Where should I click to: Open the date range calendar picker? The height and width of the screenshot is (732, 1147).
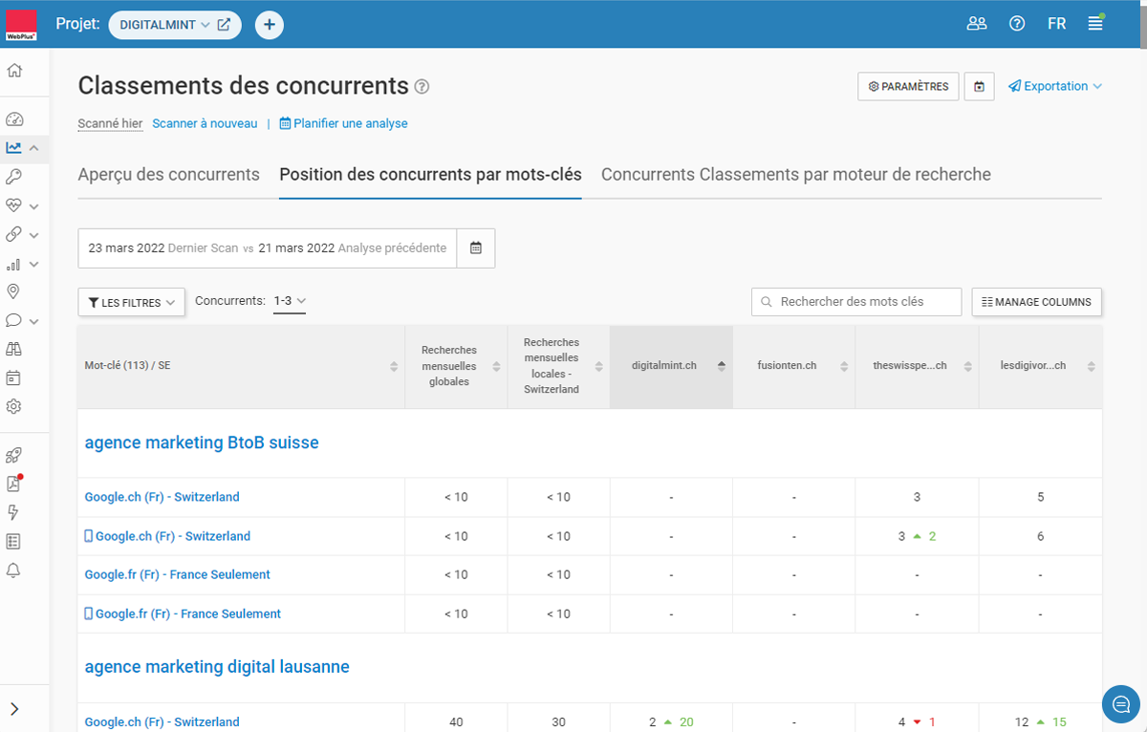pyautogui.click(x=475, y=248)
